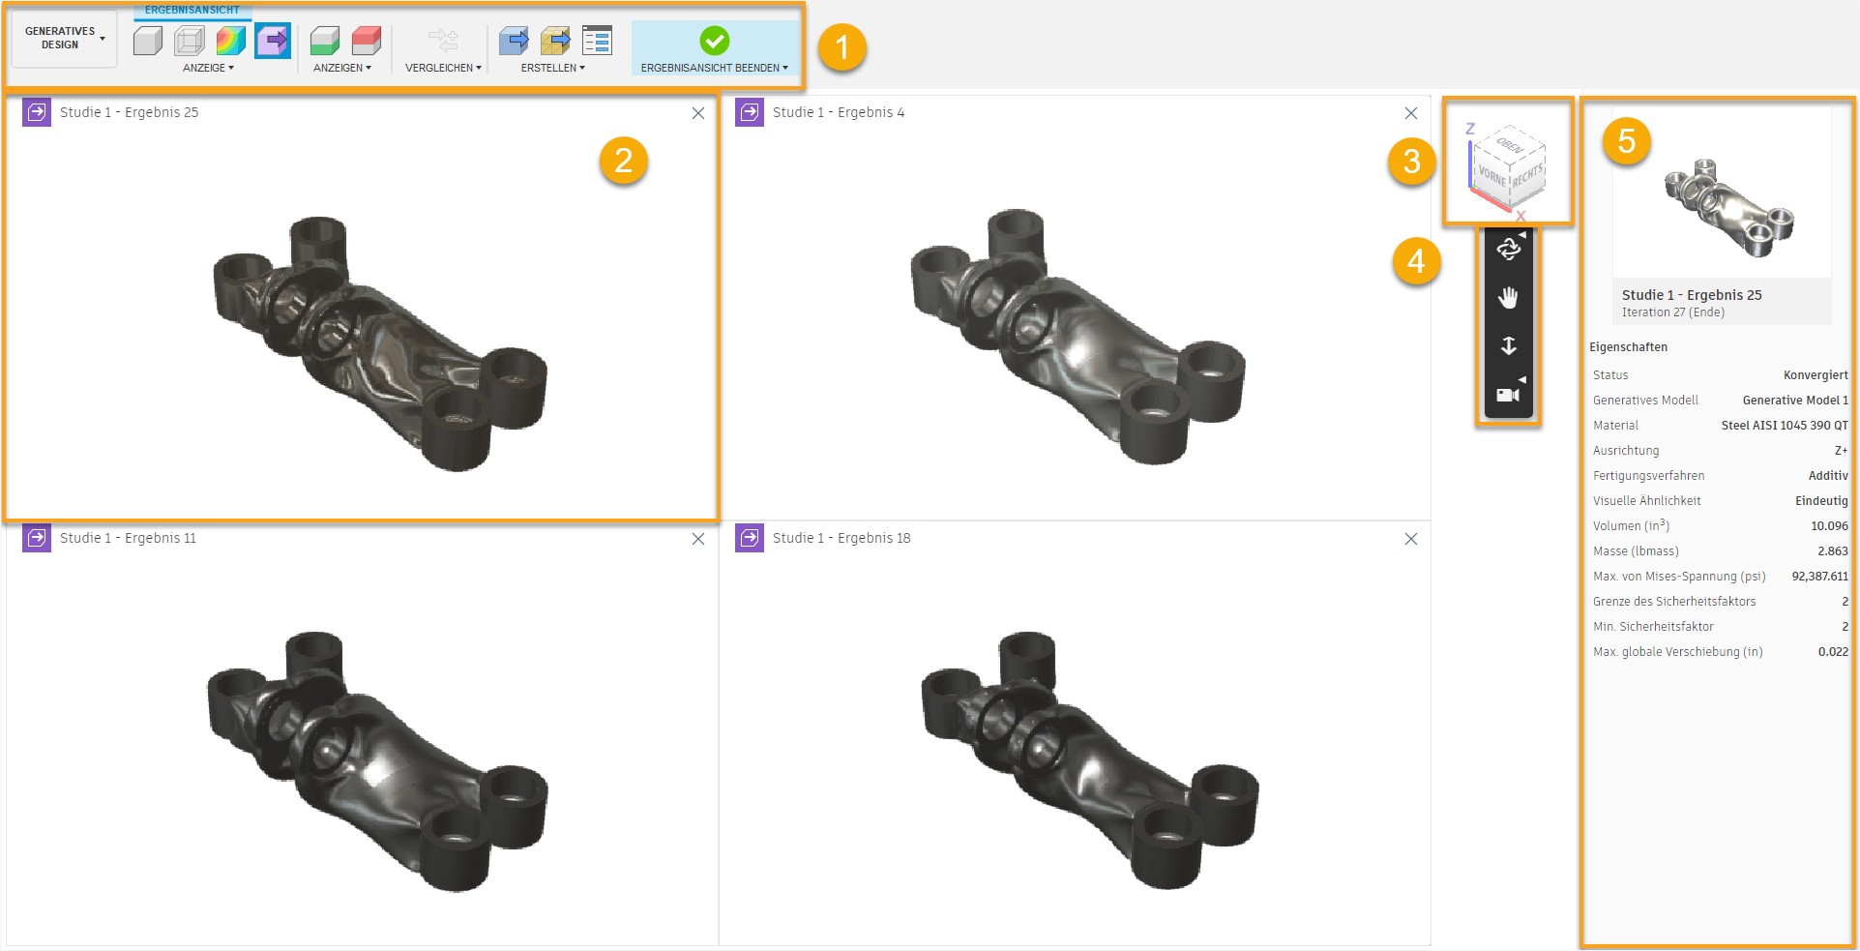Expand the Anzeige dropdown menu
This screenshot has width=1860, height=951.
click(208, 68)
